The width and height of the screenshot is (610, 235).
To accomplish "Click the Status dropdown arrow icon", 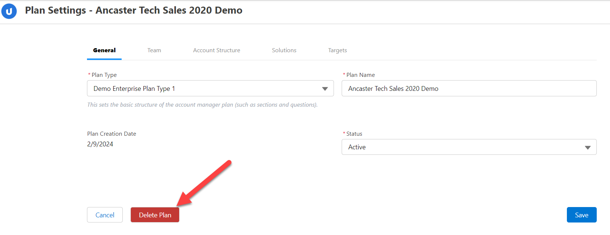I will [588, 147].
